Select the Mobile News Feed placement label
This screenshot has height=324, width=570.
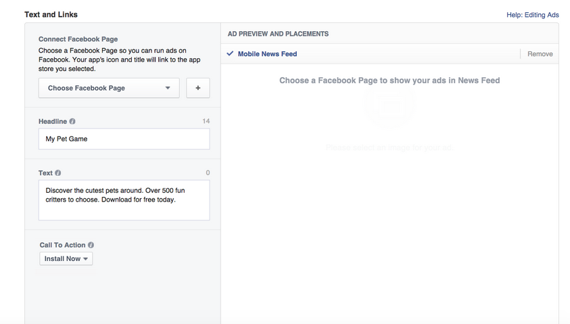click(267, 54)
